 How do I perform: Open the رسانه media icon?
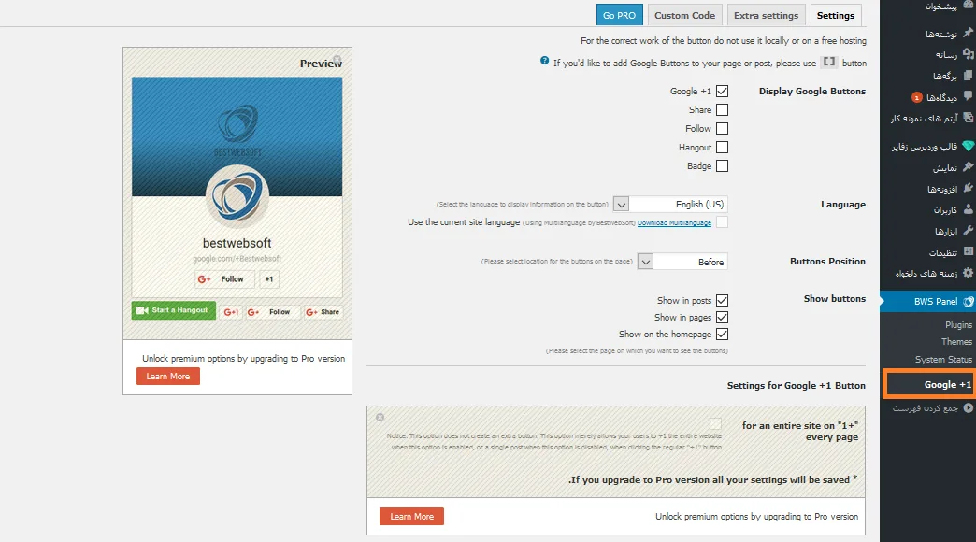[x=969, y=54]
